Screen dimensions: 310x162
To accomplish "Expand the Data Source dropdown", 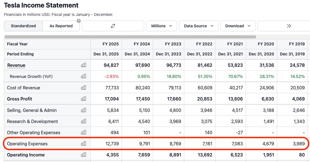I will (198, 26).
